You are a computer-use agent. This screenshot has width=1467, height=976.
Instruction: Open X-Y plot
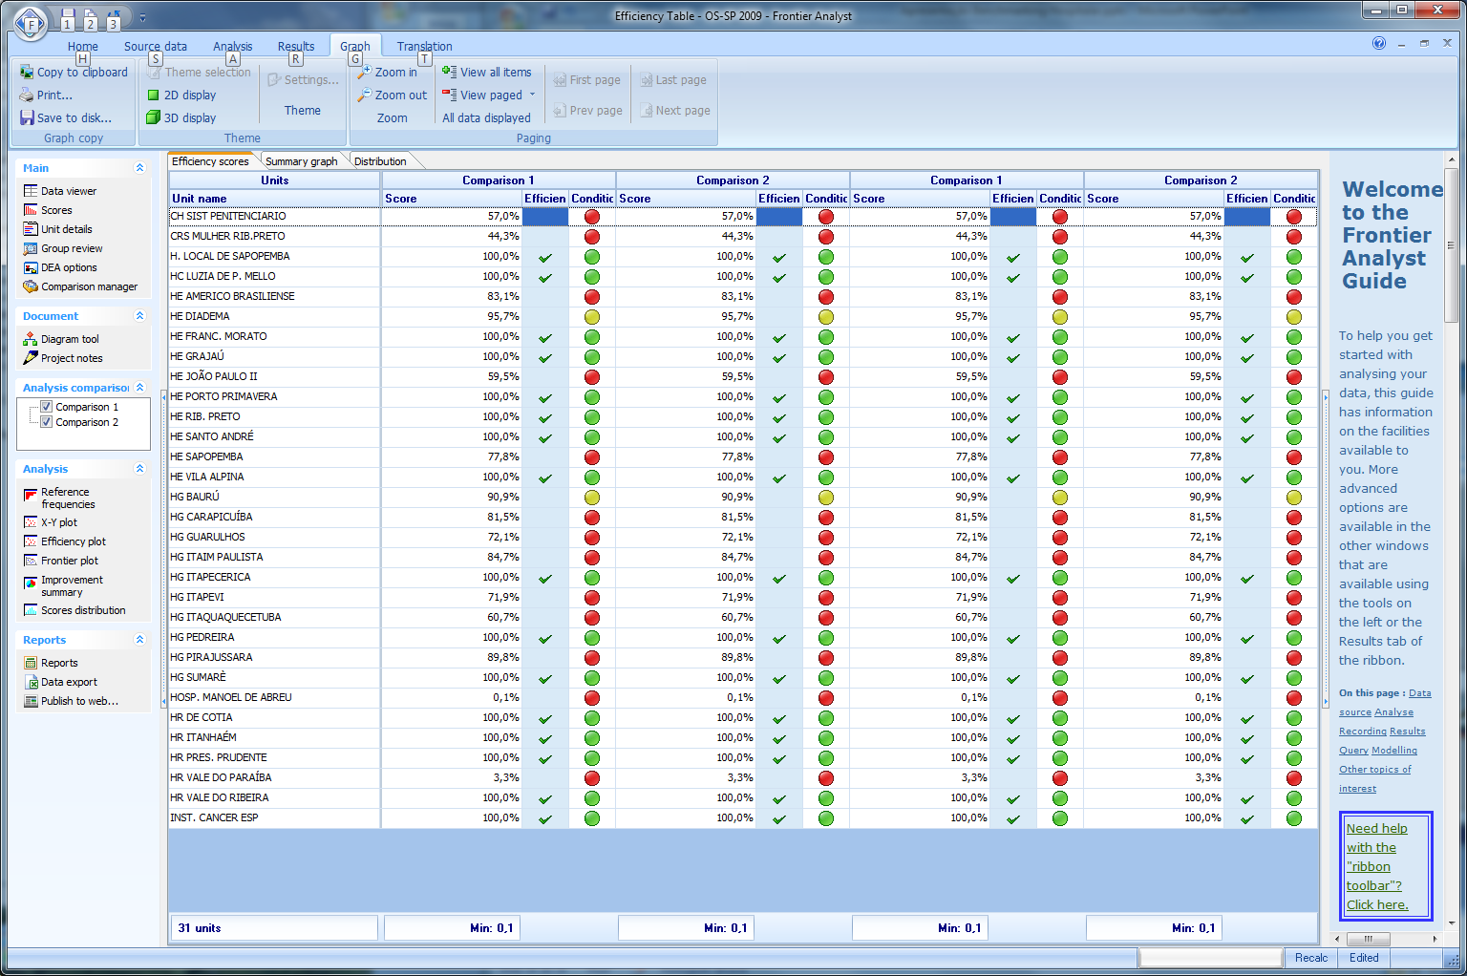click(x=51, y=522)
